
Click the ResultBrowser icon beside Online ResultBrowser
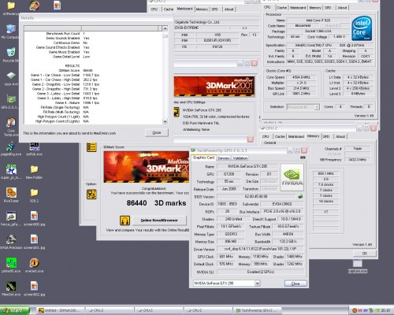[x=125, y=220]
